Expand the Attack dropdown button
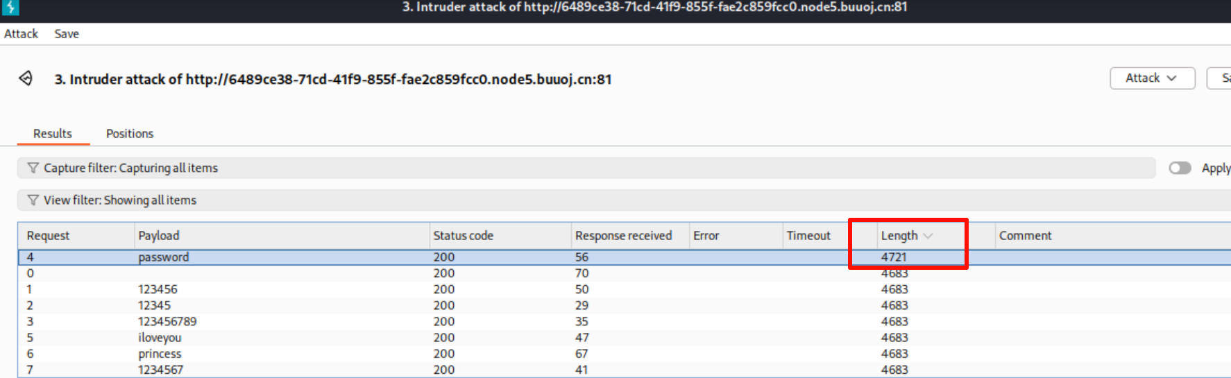This screenshot has width=1231, height=378. [1152, 78]
